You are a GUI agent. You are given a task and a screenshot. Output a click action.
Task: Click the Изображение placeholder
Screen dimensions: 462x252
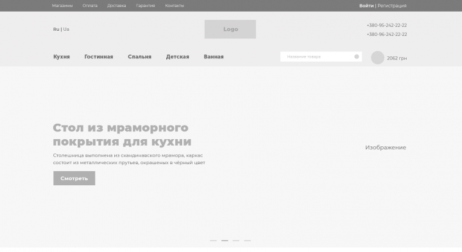click(386, 147)
